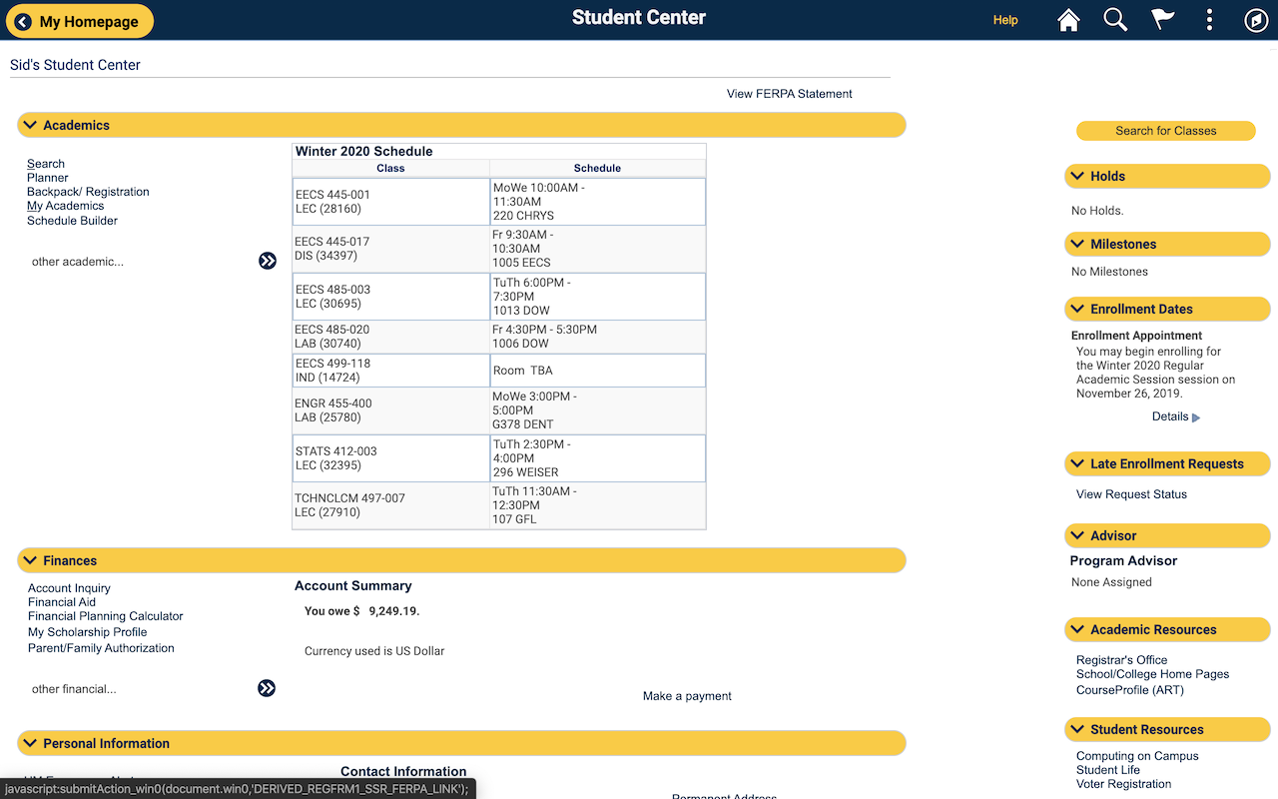
Task: Open Student Life link
Action: 1108,770
